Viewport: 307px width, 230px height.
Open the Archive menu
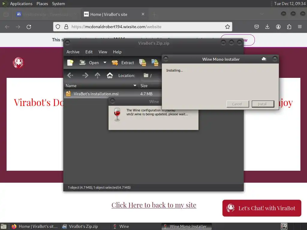click(x=73, y=52)
